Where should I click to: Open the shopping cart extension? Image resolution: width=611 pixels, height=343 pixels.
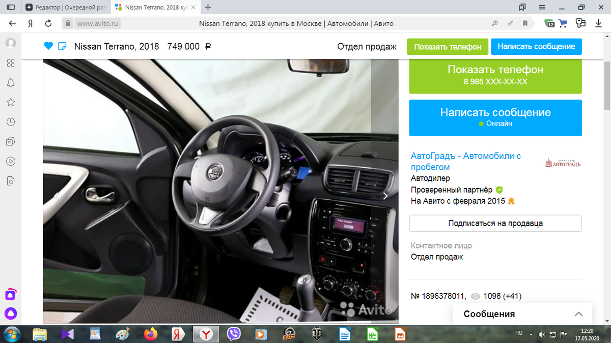click(563, 23)
